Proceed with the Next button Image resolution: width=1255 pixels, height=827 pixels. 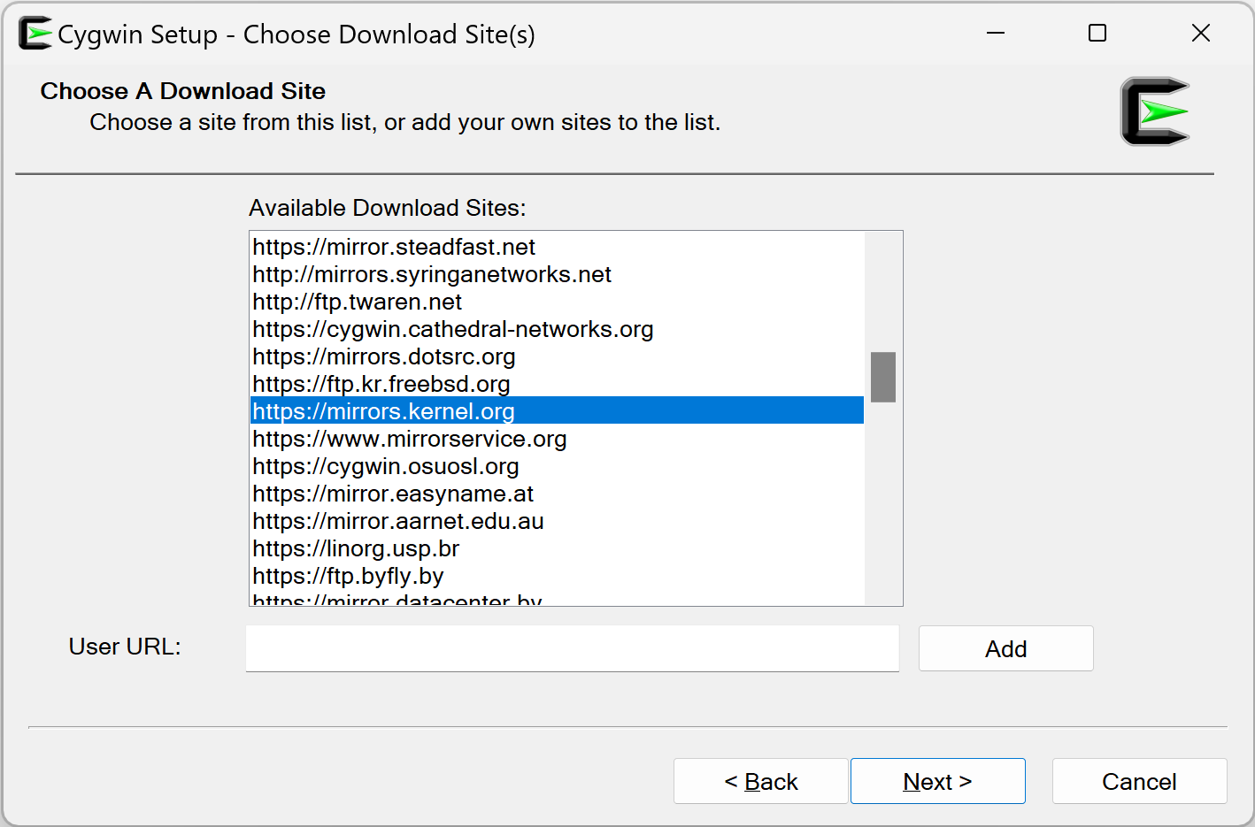tap(938, 781)
